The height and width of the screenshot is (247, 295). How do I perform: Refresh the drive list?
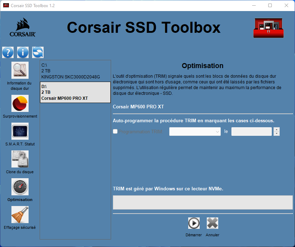(x=38, y=52)
